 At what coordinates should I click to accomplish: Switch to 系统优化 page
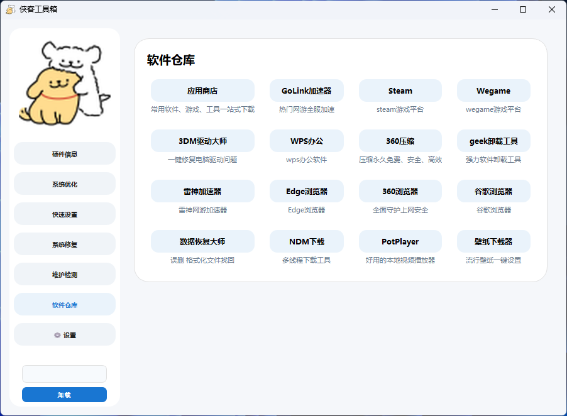coord(65,184)
